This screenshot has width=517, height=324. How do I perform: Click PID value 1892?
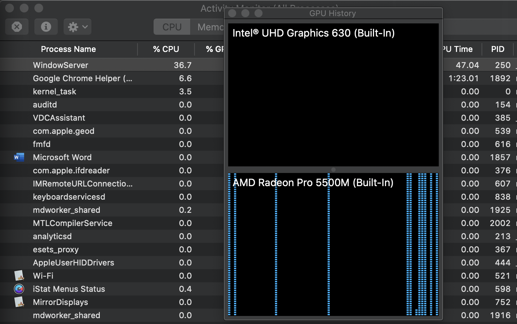tap(500, 78)
